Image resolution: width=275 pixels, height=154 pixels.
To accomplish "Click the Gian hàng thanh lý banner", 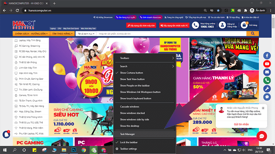I will point(224,87).
